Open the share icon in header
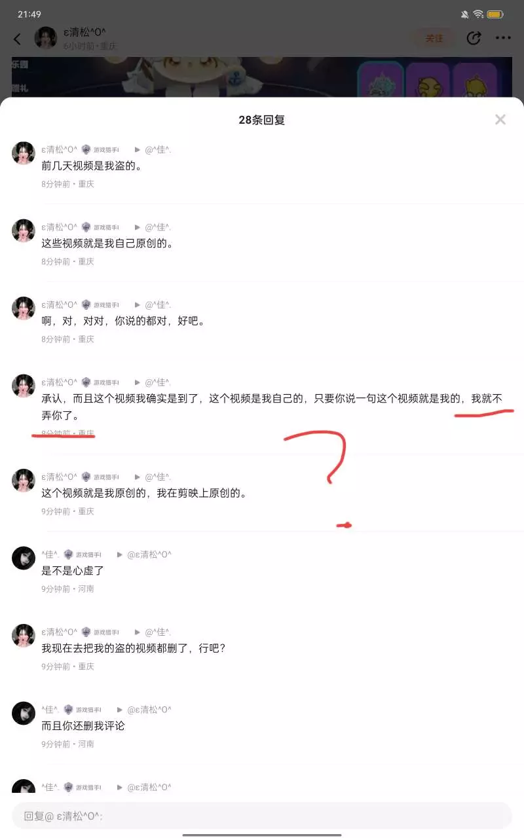 point(474,38)
